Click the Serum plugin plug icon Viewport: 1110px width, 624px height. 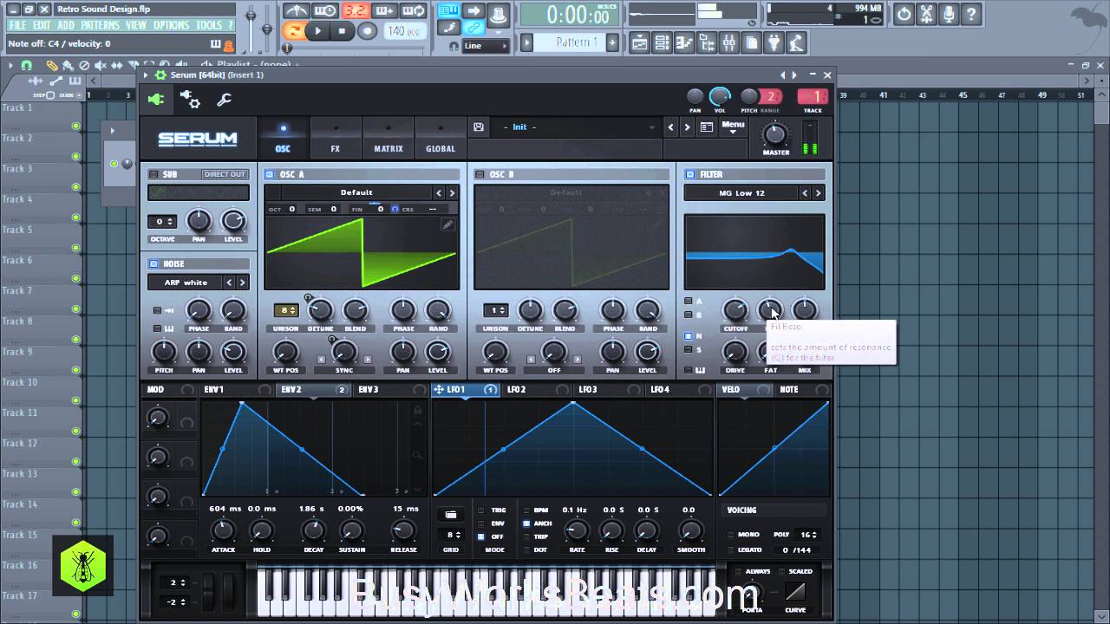coord(156,100)
